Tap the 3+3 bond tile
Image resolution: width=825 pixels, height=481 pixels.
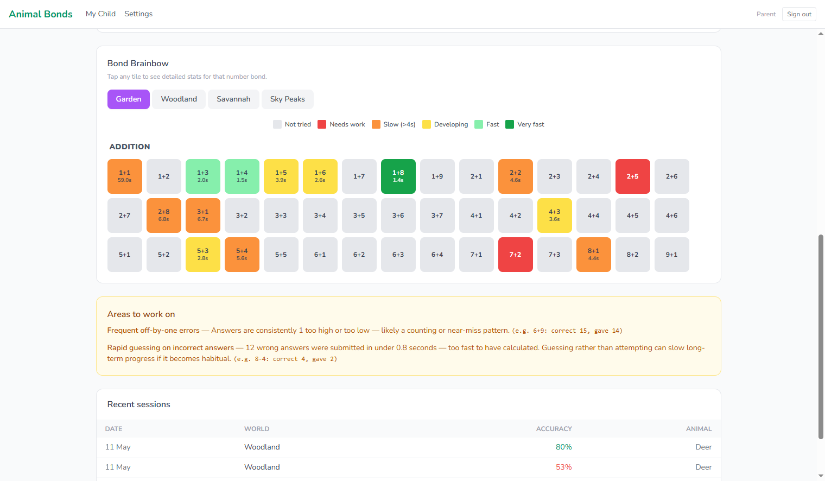click(x=281, y=216)
